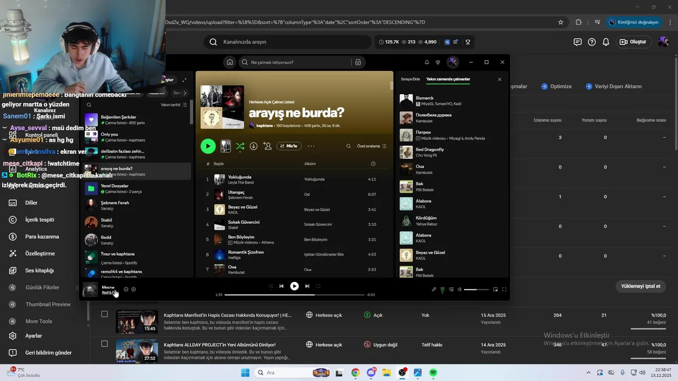Open YouTube Studio help question mark
678x381 pixels.
(x=592, y=42)
